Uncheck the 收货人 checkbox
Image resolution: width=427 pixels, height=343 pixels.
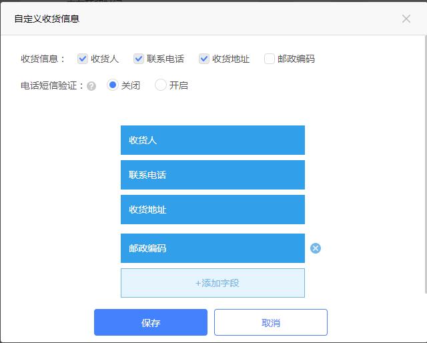[83, 59]
